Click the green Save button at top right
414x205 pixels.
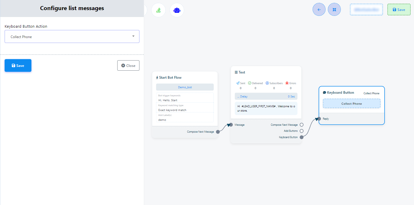click(399, 10)
